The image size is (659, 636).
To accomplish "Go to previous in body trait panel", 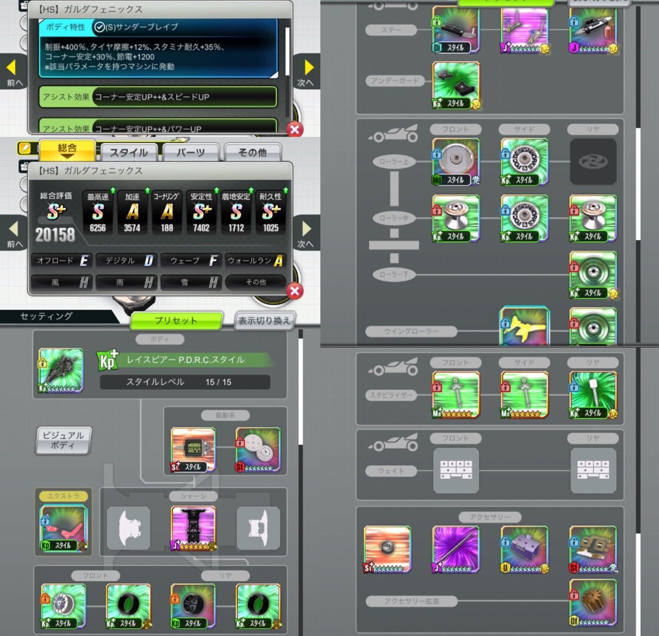I will 14,71.
